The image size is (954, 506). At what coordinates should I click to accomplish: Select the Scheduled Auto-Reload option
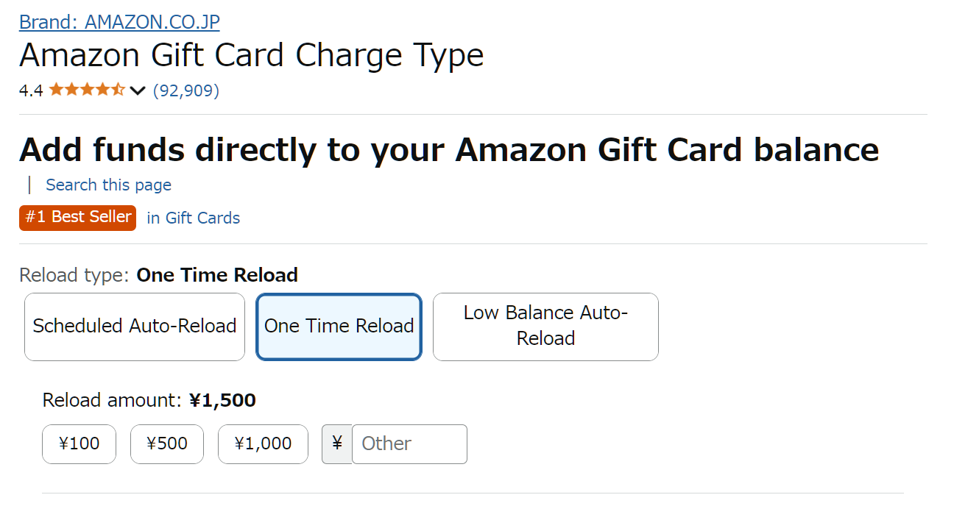coord(135,327)
